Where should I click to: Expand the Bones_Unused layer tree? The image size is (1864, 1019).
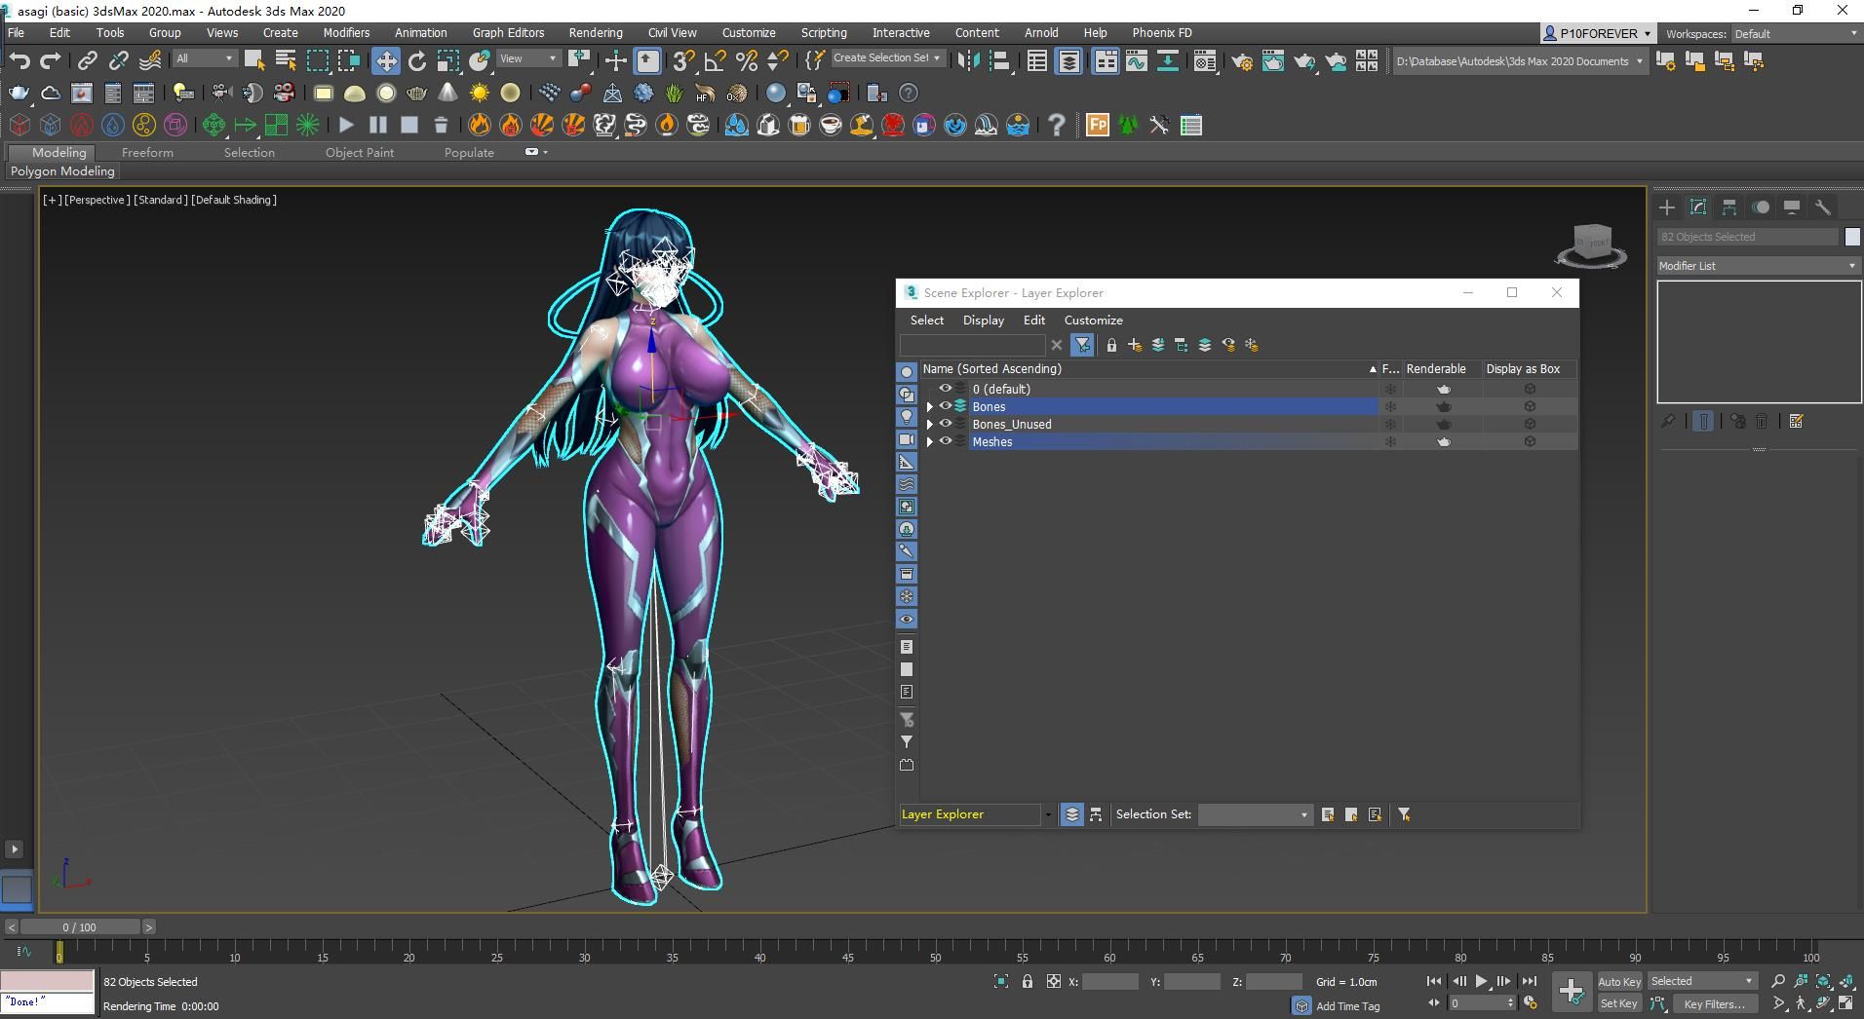click(929, 424)
